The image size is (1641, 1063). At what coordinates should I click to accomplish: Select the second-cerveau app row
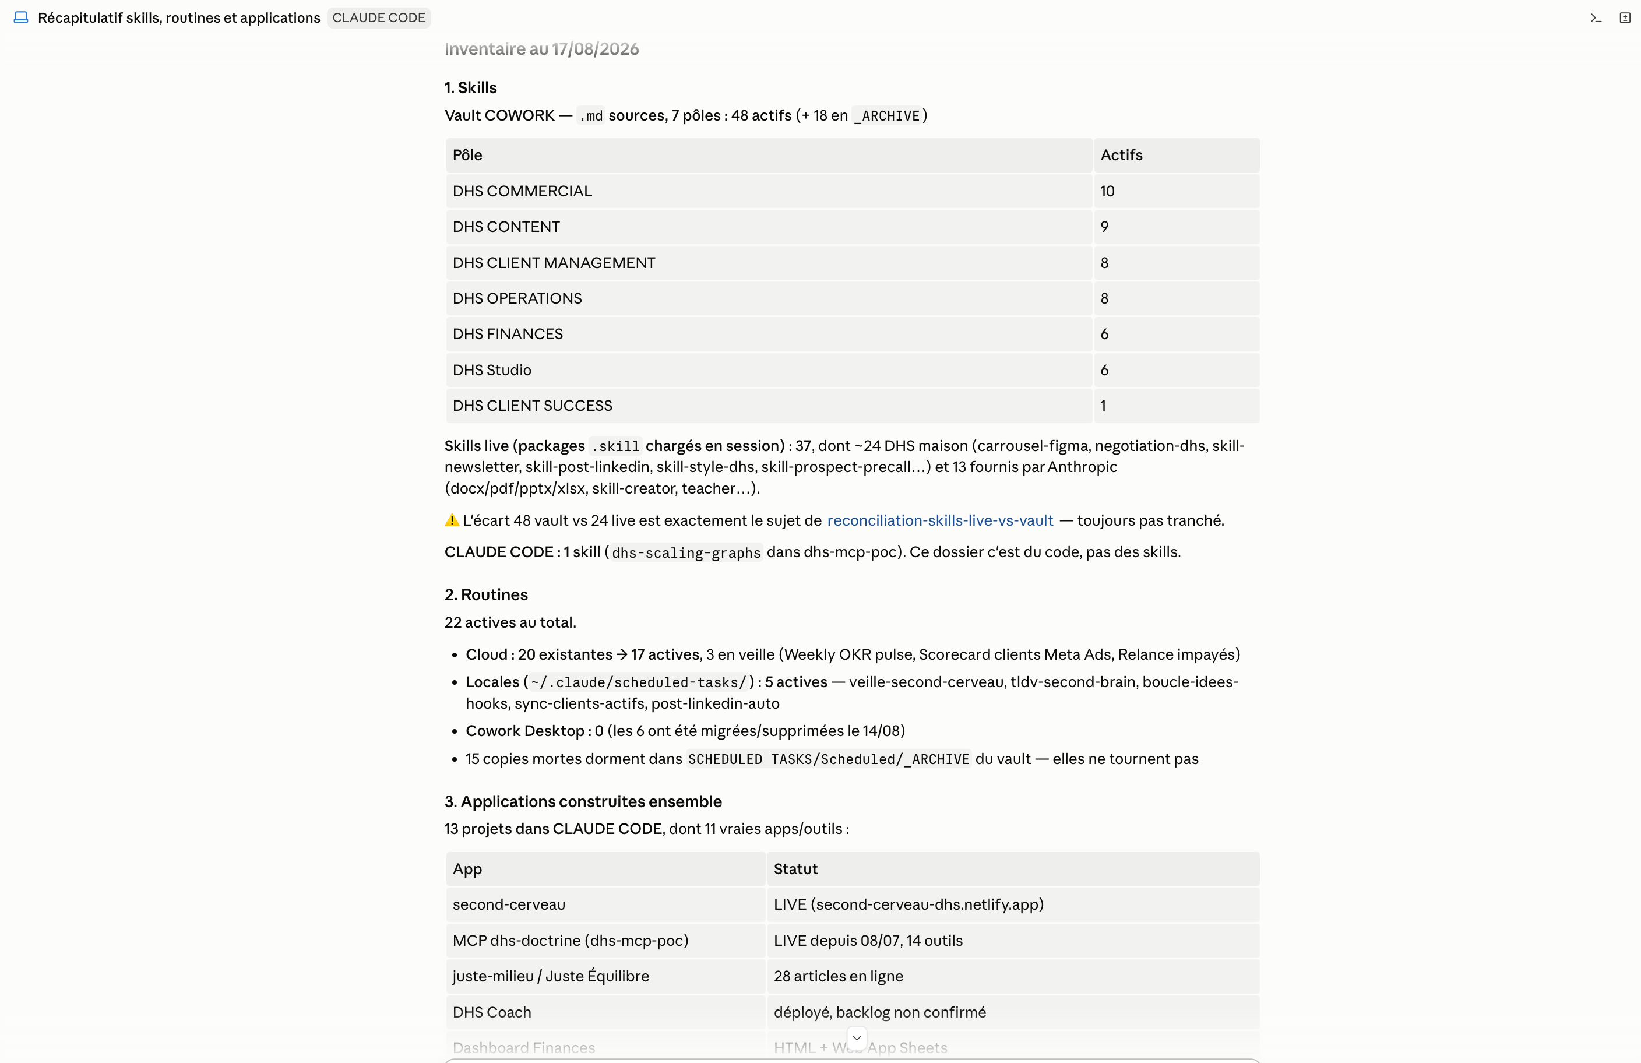(x=852, y=904)
